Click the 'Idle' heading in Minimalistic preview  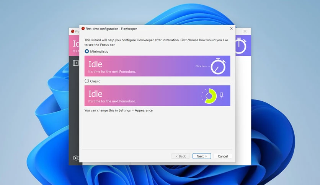[x=95, y=64]
